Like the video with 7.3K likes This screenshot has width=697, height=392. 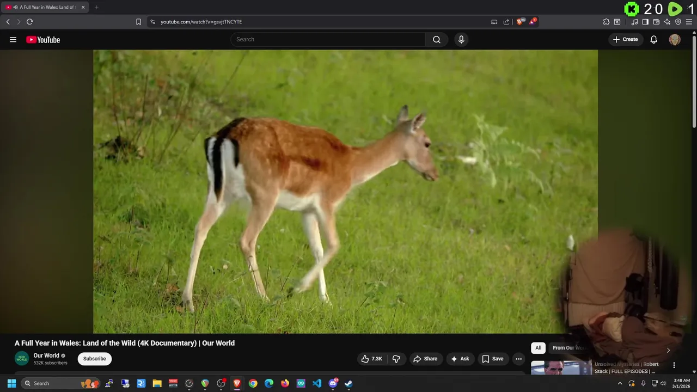[x=371, y=359]
